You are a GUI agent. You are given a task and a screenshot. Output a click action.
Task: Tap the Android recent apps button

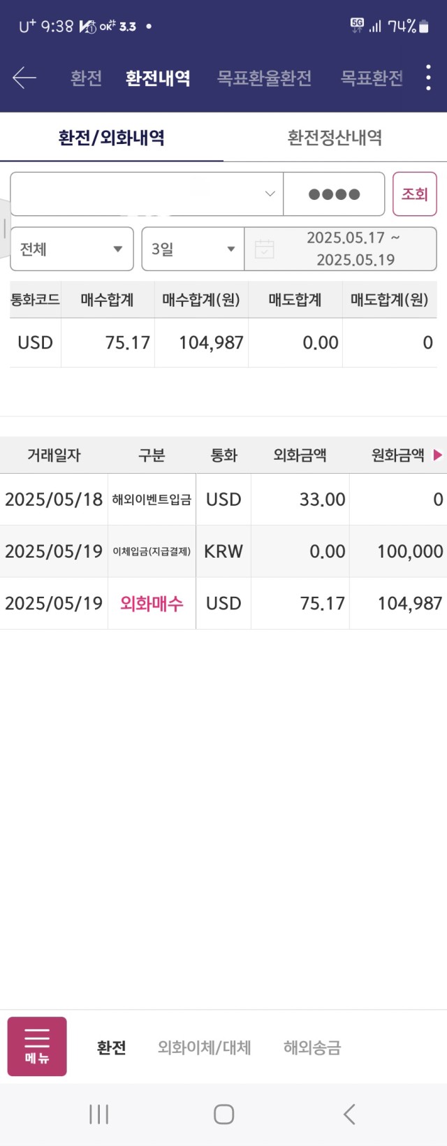(98, 1114)
